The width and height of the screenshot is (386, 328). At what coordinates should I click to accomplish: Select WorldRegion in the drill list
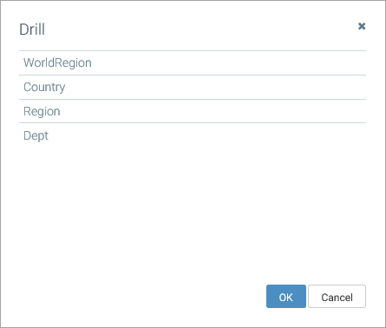[x=193, y=62]
